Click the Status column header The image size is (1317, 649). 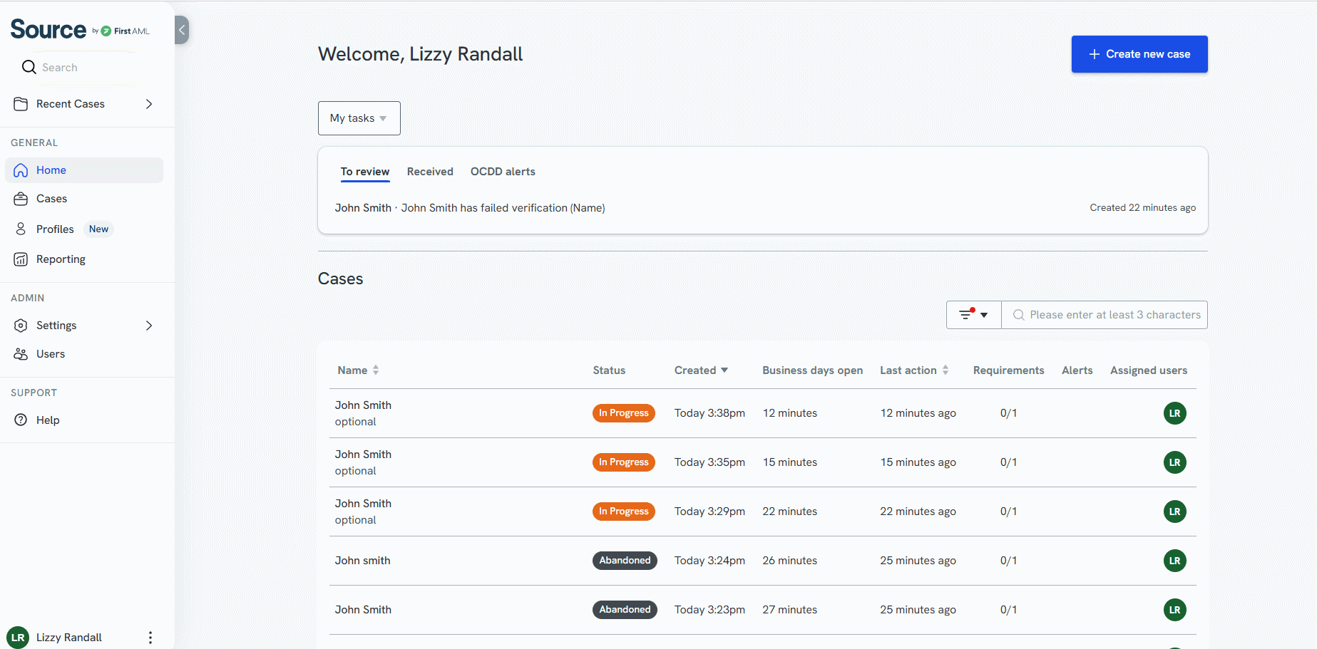point(609,370)
